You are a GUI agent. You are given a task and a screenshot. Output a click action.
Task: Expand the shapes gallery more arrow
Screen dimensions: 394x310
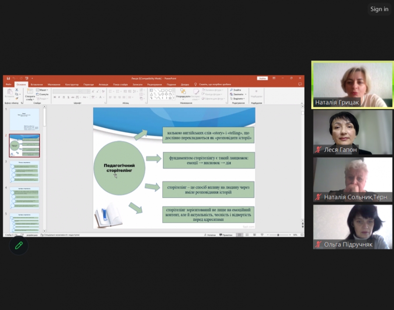[174, 98]
